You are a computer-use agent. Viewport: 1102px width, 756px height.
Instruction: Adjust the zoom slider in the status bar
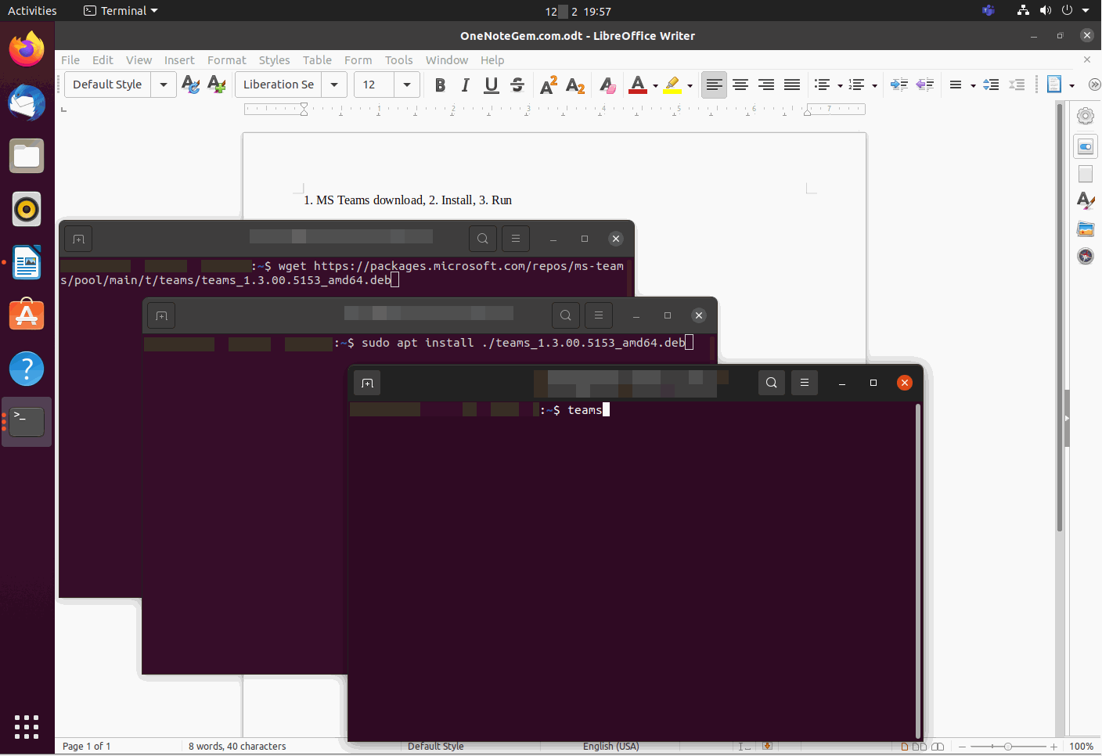[x=1010, y=746]
